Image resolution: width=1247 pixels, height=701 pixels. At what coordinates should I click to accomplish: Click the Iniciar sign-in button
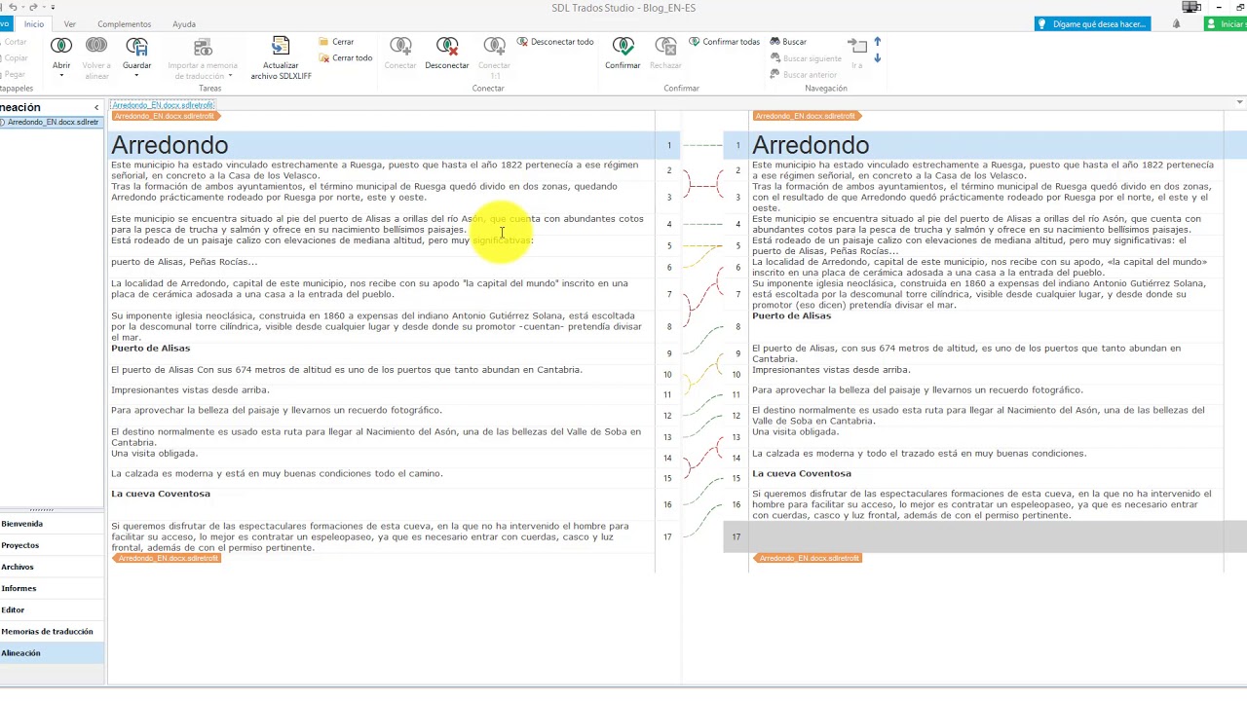(x=1226, y=23)
